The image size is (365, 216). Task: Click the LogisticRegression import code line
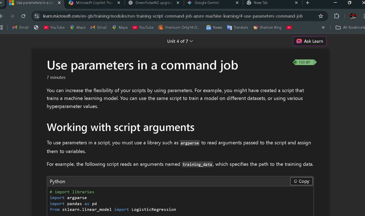point(113,210)
